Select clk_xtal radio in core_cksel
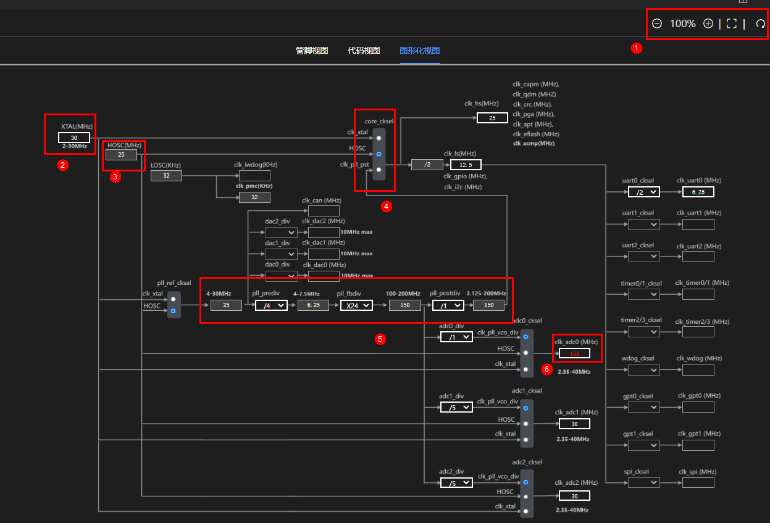This screenshot has width=770, height=523. click(379, 138)
